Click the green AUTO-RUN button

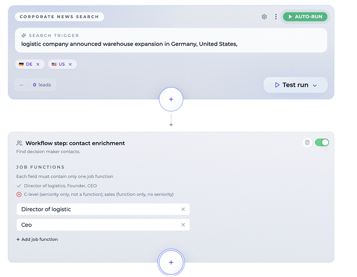coord(305,17)
